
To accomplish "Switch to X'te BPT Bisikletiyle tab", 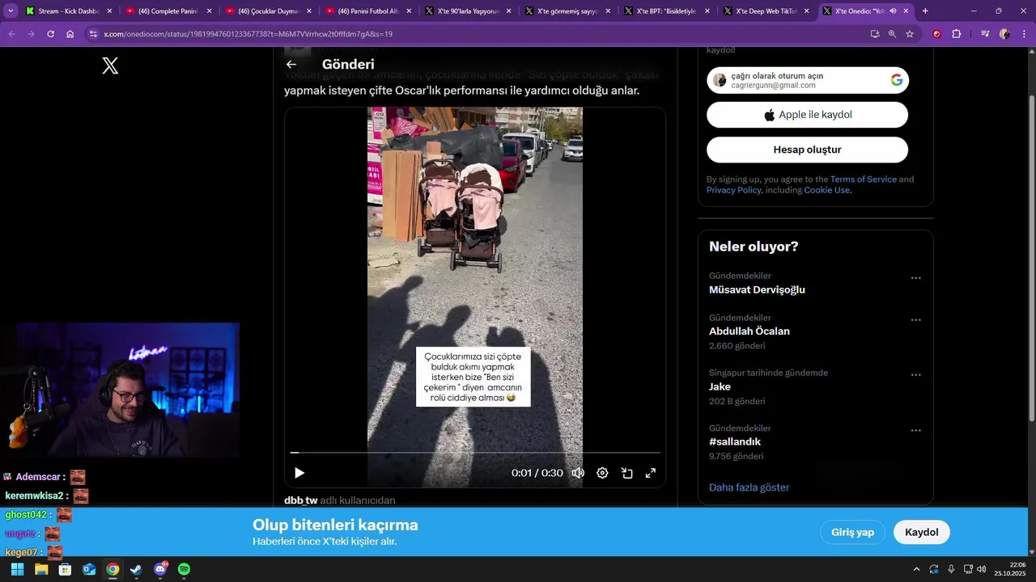I will (667, 11).
